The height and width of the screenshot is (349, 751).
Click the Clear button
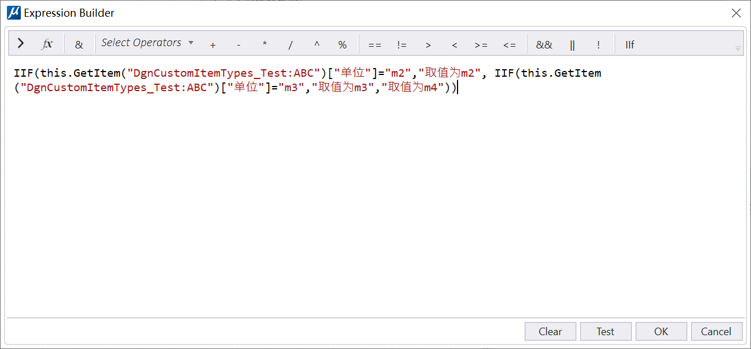tap(551, 331)
